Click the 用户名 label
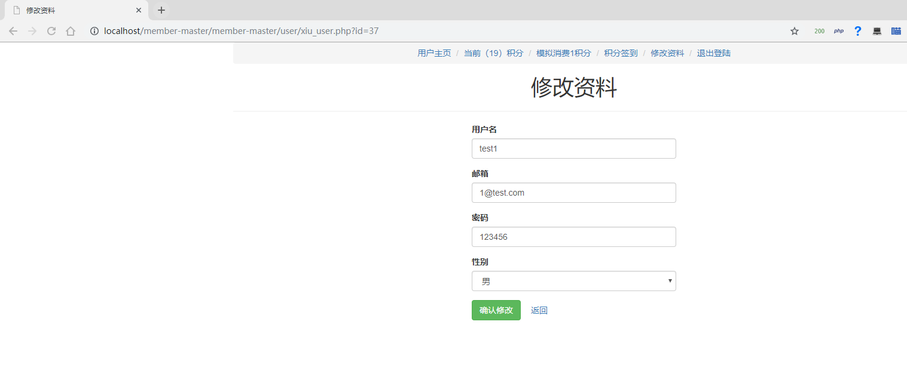The height and width of the screenshot is (374, 907). [x=484, y=129]
